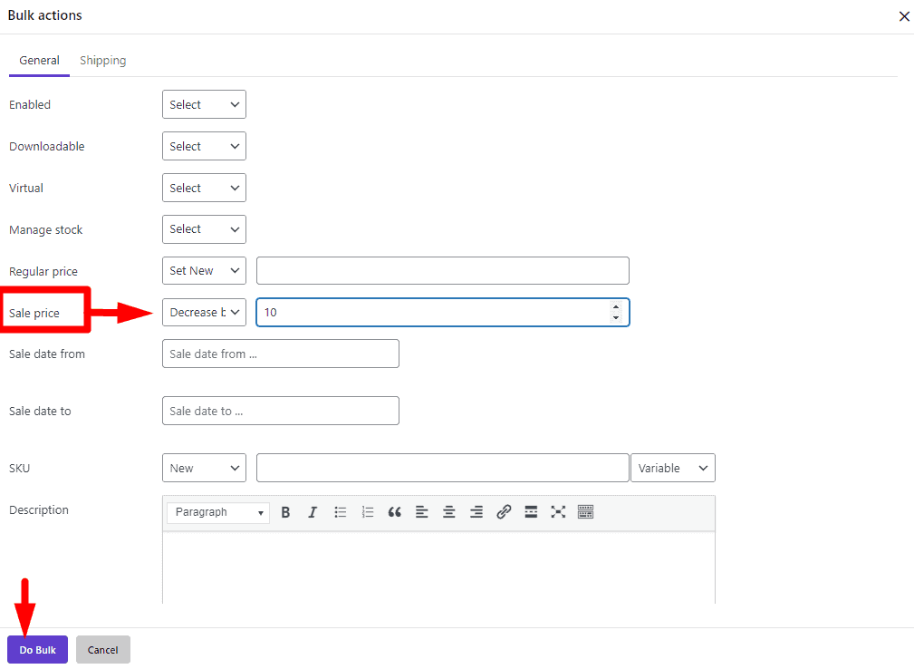Click the Do Bulk button
This screenshot has width=914, height=669.
click(x=37, y=649)
